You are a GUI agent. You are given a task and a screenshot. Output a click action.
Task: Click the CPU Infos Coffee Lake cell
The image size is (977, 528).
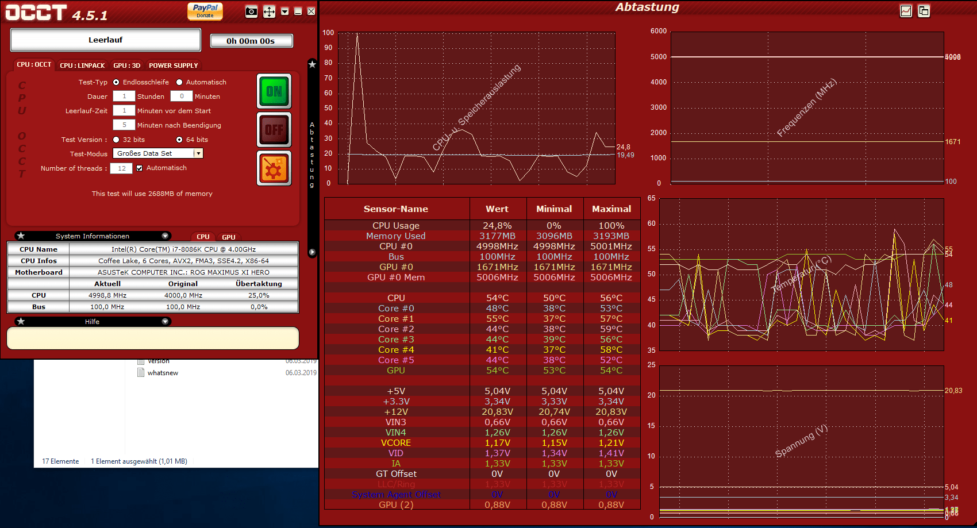pyautogui.click(x=183, y=261)
